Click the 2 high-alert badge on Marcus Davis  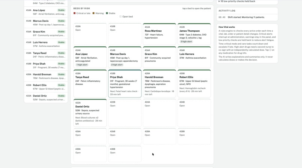coord(117,65)
